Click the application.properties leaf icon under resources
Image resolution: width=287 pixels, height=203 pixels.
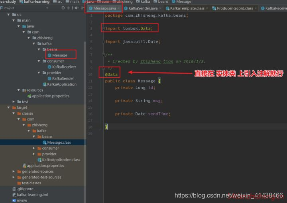click(x=29, y=96)
